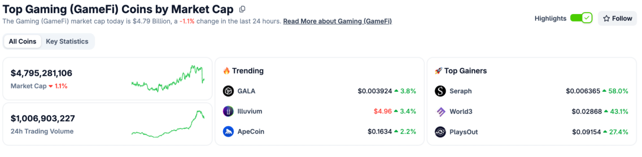Click the 24h Trading Volume sparkline chart
The width and height of the screenshot is (642, 157).
pos(168,124)
